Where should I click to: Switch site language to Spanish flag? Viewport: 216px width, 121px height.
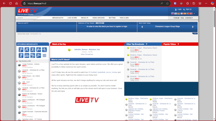tap(185, 14)
